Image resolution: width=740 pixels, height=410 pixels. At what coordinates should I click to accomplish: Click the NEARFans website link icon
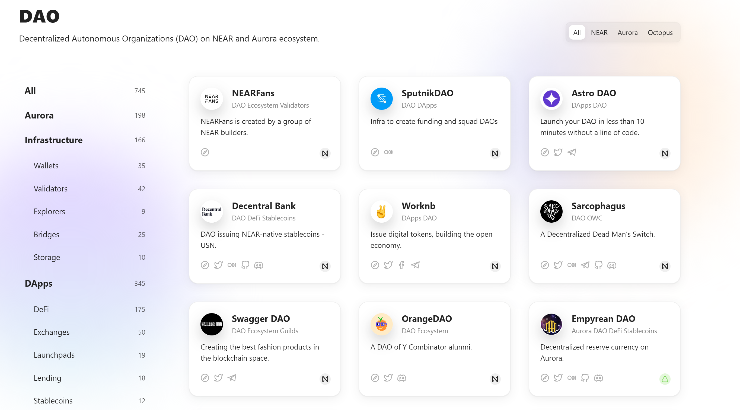205,152
